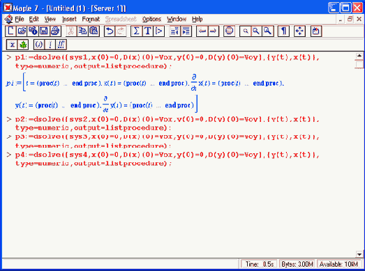Click the scroll up arrow

[x=359, y=56]
